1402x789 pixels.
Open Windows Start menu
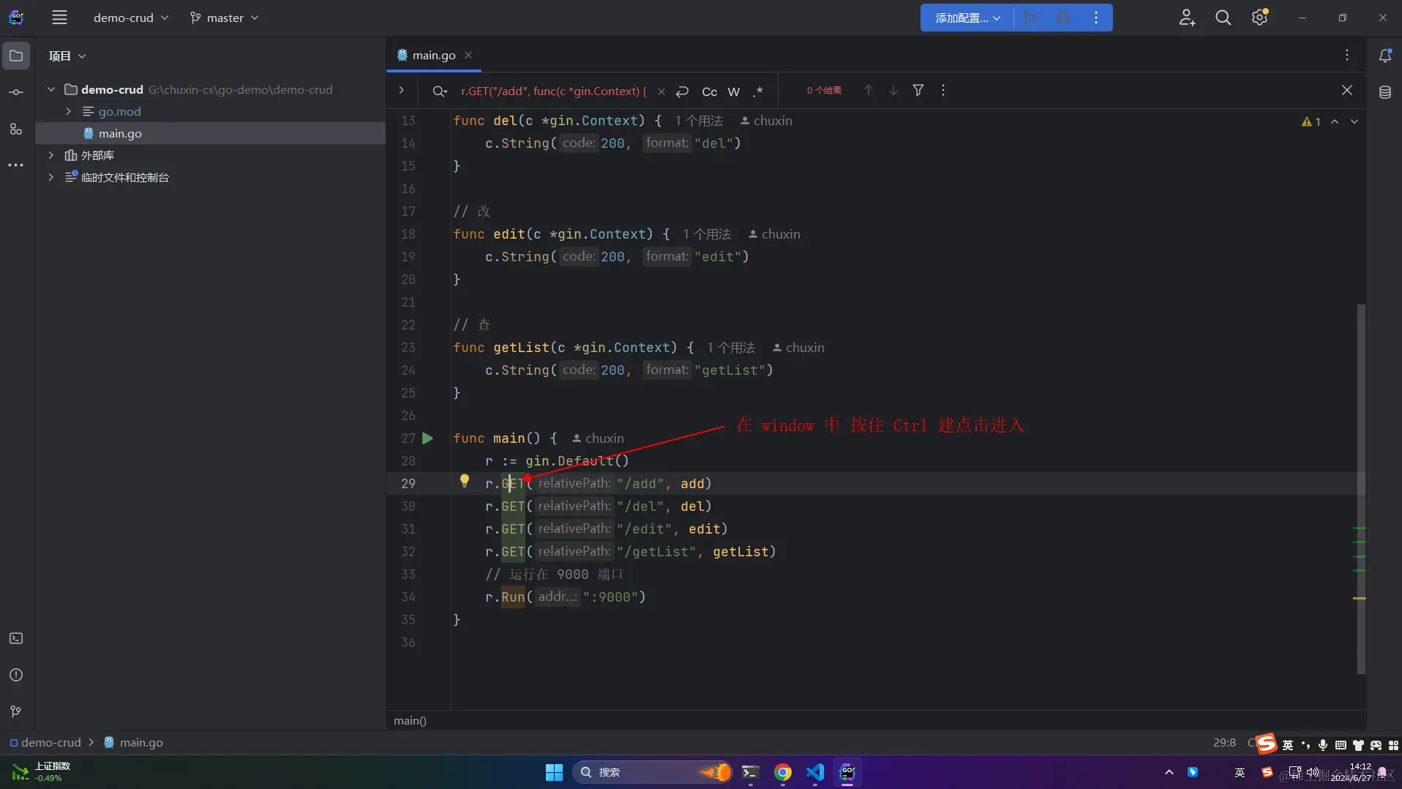pyautogui.click(x=554, y=772)
